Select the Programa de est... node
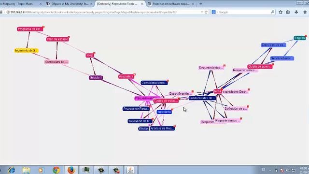This screenshot has width=309, height=174. tap(30, 29)
